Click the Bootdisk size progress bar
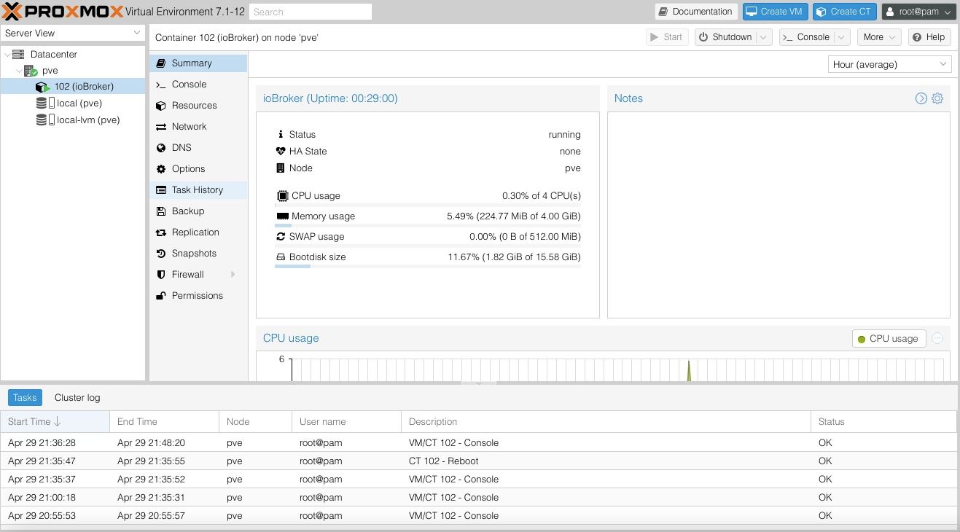 click(x=428, y=267)
